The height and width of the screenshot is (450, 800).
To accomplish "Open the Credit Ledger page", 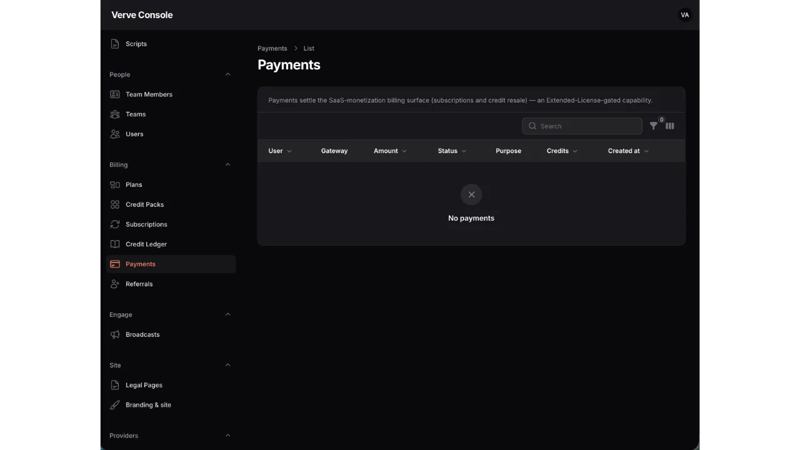I will [x=171, y=244].
